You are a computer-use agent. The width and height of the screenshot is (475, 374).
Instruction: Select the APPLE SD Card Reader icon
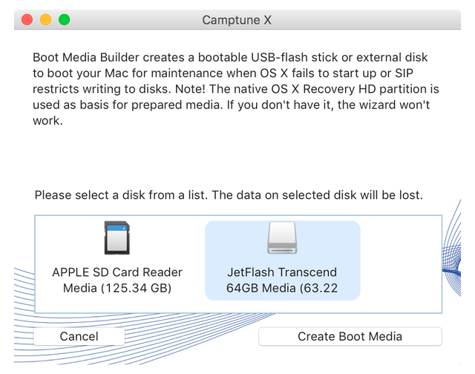pyautogui.click(x=117, y=237)
